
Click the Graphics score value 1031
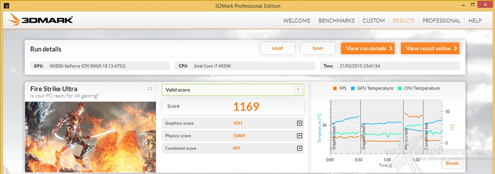(x=237, y=123)
